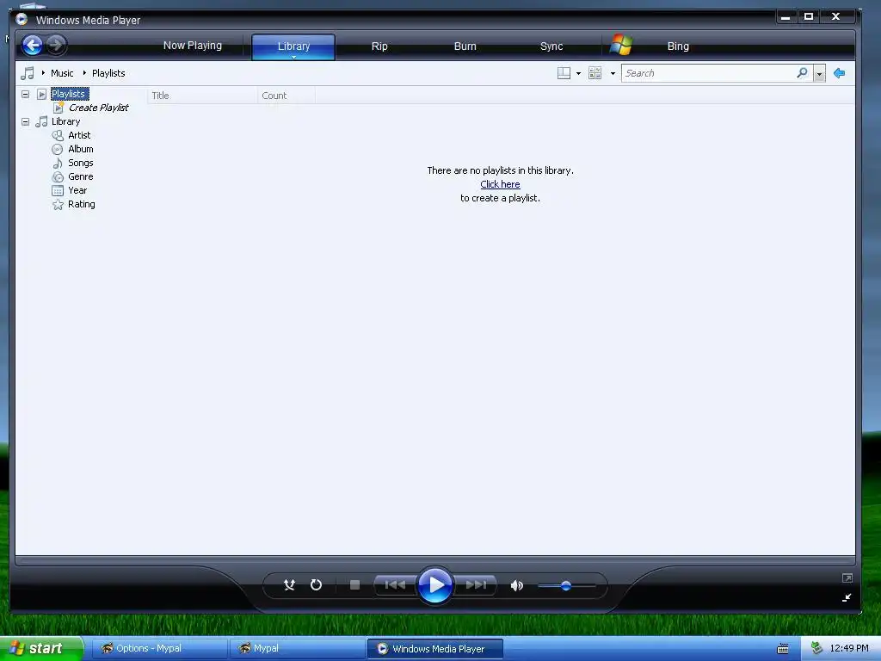881x661 pixels.
Task: Open the Bing tab
Action: pyautogui.click(x=678, y=46)
